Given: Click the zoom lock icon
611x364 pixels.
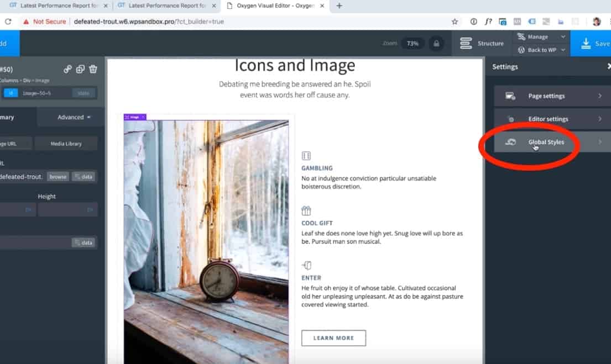Looking at the screenshot, I should (x=436, y=43).
